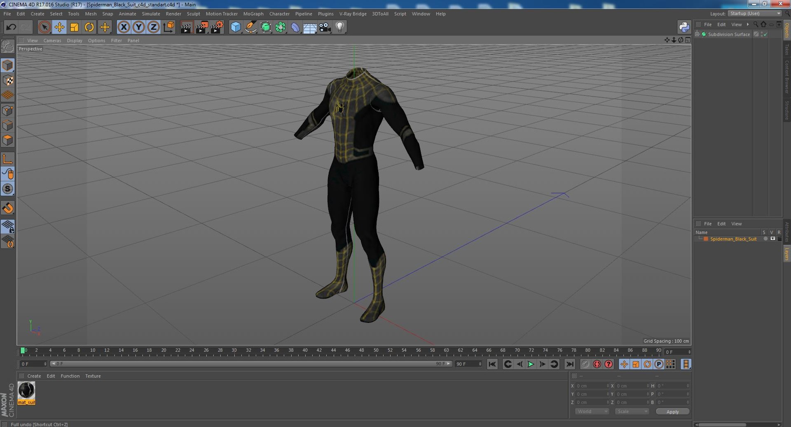This screenshot has height=427, width=791.
Task: Play the animation forwards
Action: coord(531,364)
